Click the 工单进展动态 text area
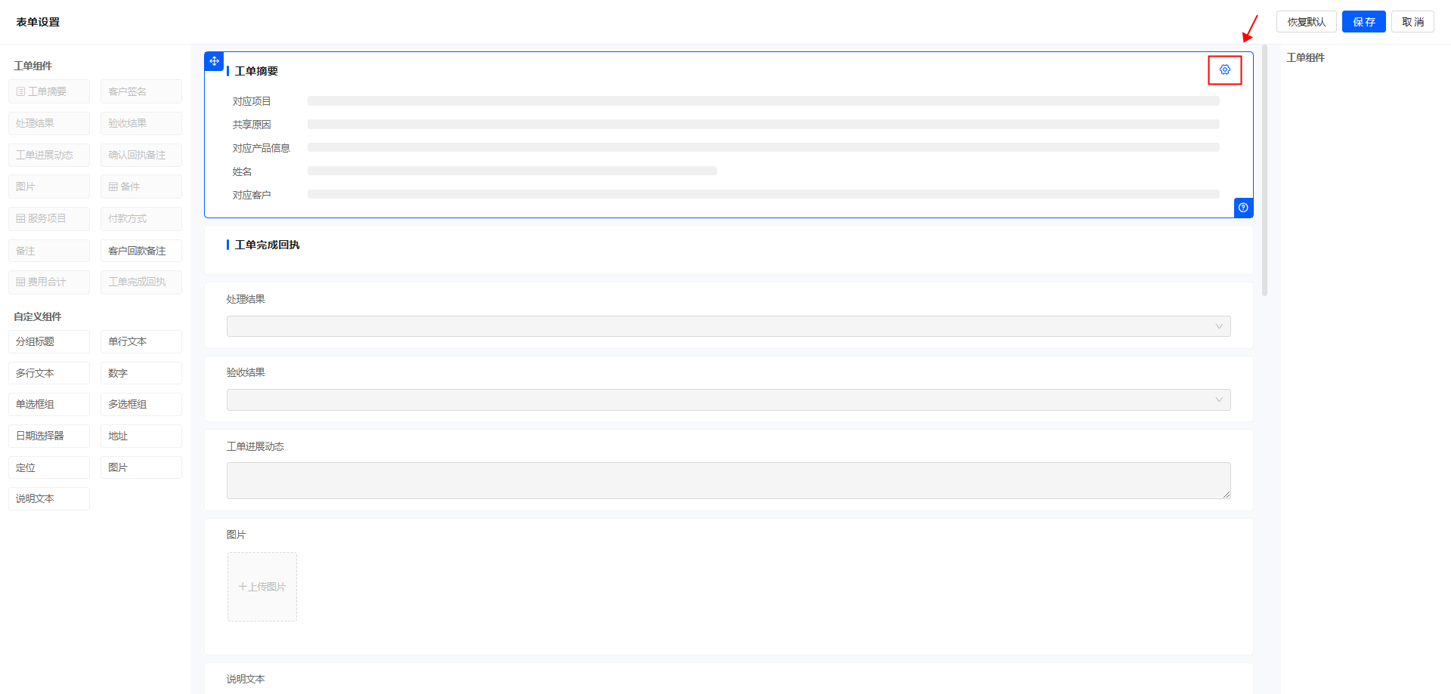The image size is (1451, 694). (x=729, y=480)
